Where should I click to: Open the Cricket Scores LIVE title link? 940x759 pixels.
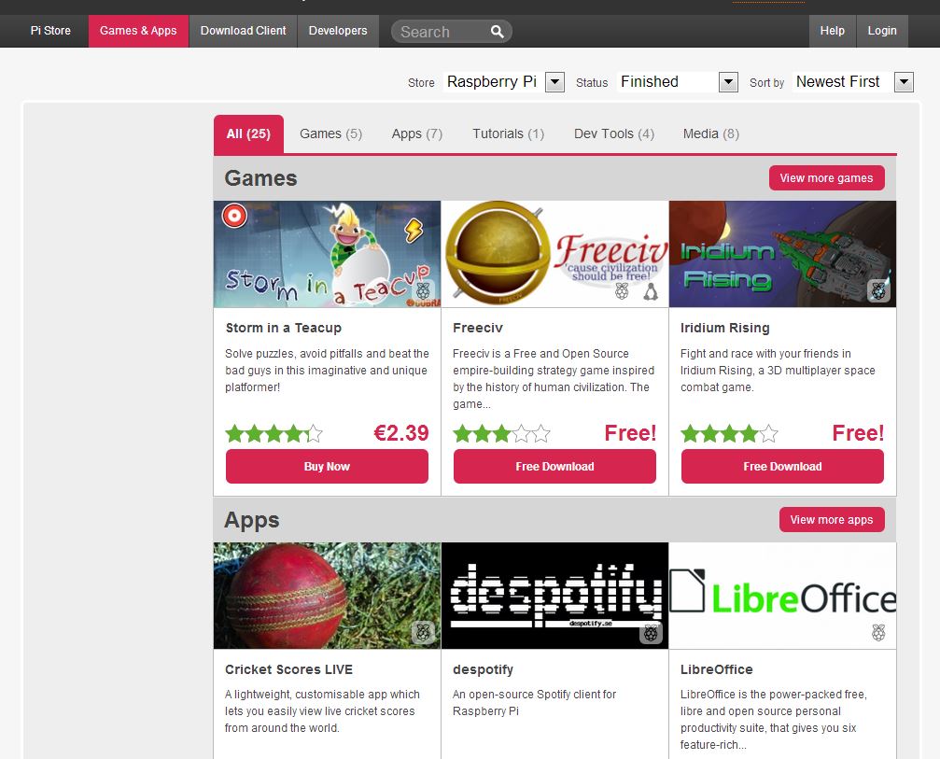289,669
